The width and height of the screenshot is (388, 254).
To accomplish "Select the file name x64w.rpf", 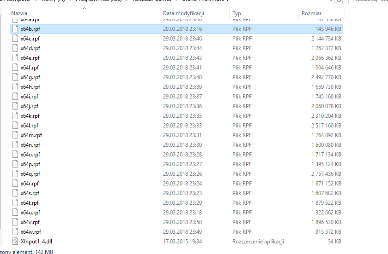I will tap(30, 231).
